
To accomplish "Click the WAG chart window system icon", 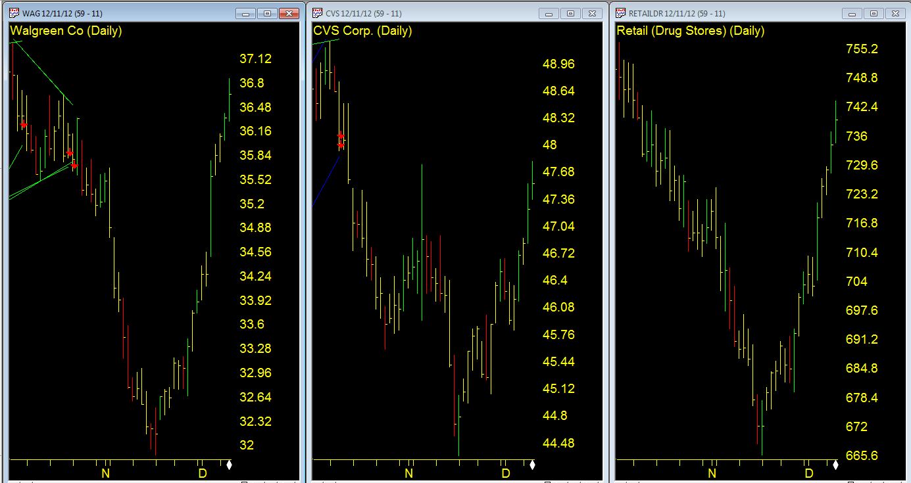I will tap(14, 13).
